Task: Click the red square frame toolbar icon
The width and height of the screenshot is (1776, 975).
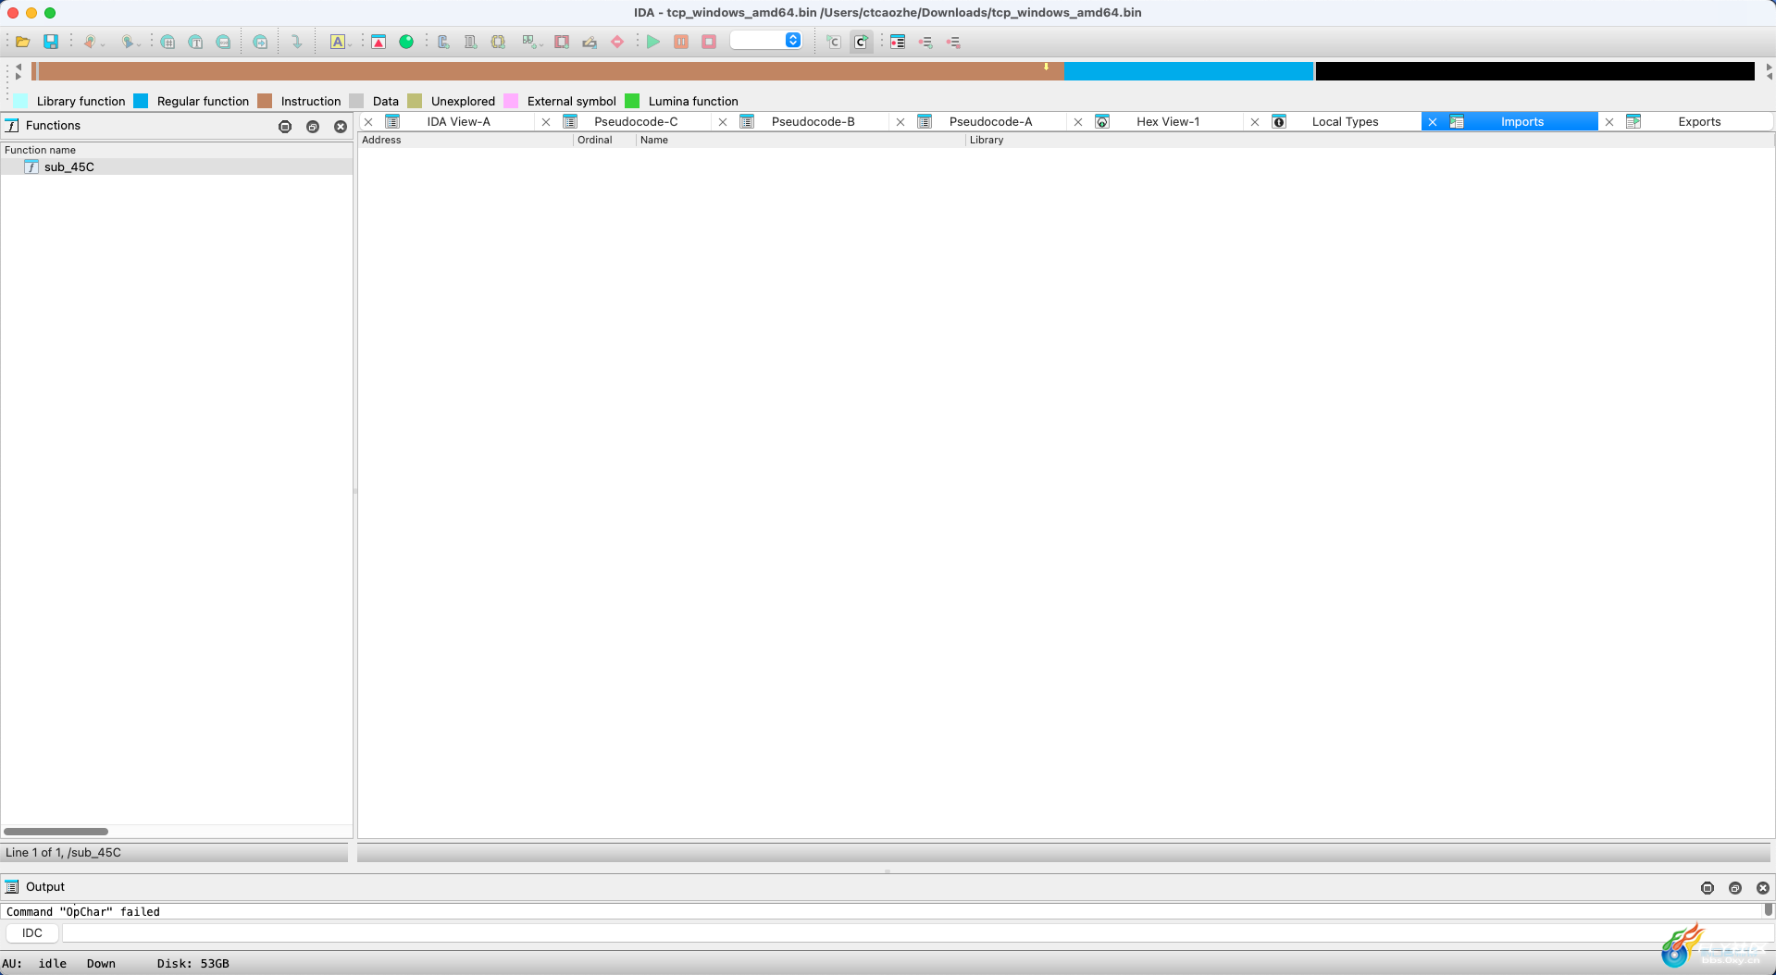Action: pos(562,42)
